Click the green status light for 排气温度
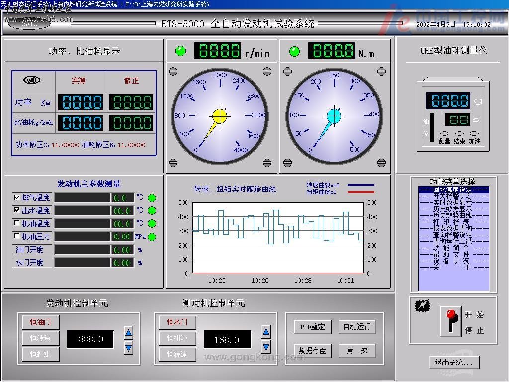509x382 pixels. click(152, 198)
